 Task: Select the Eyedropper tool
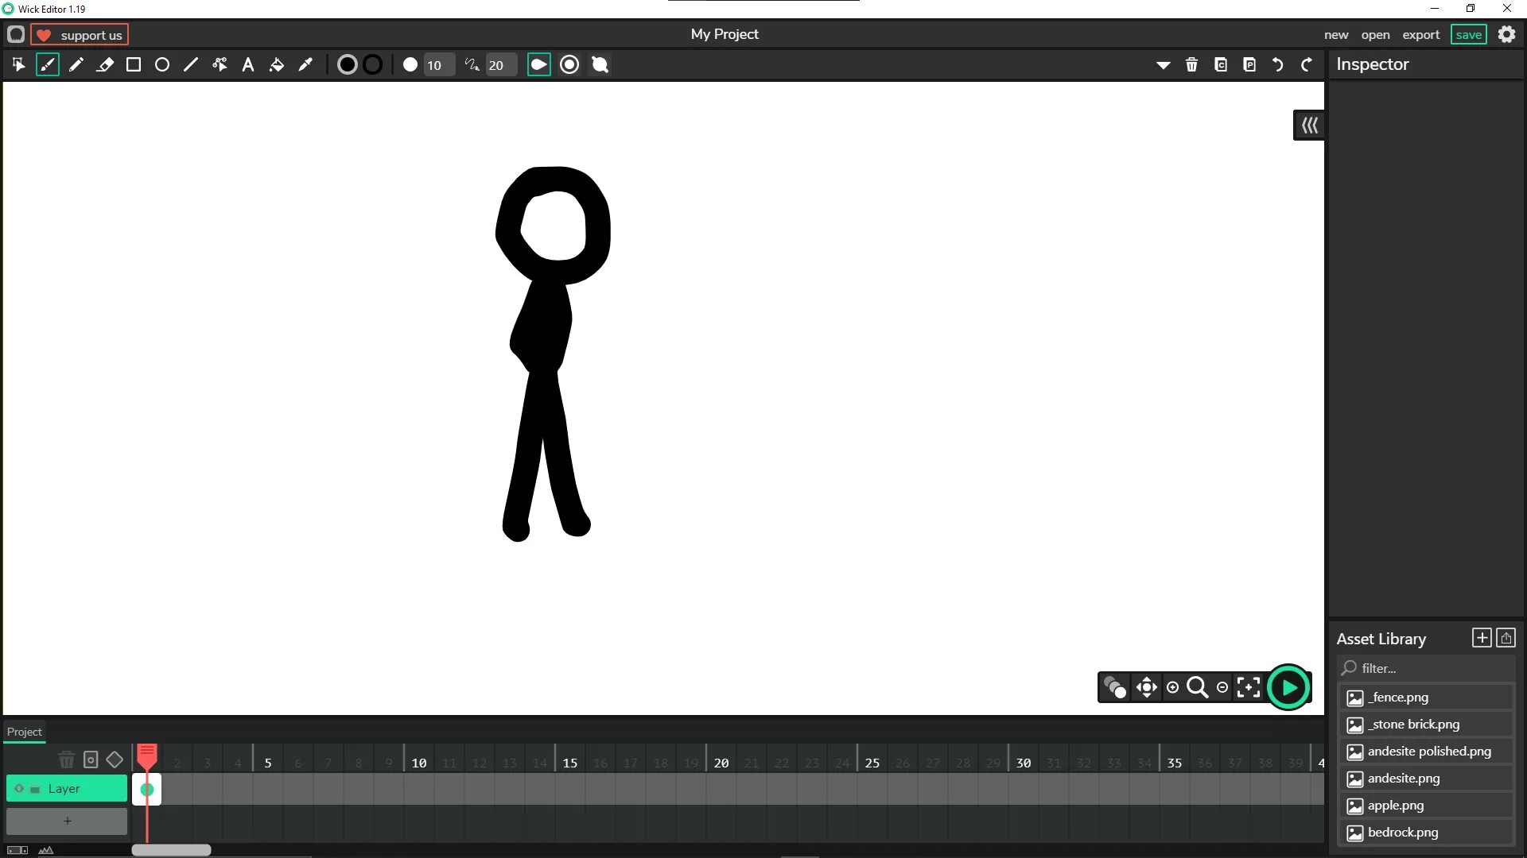(305, 65)
